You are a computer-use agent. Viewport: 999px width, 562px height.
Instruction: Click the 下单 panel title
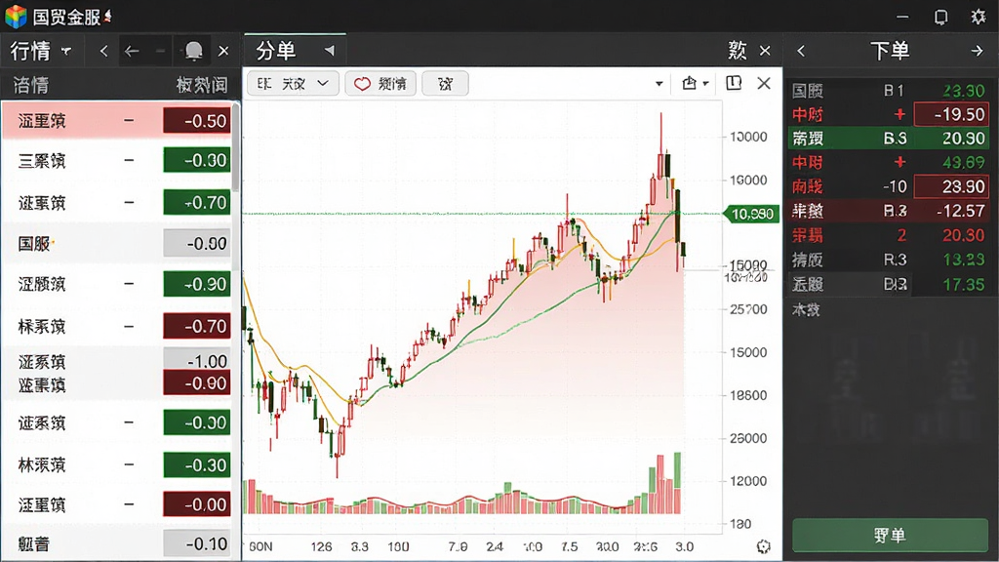pyautogui.click(x=890, y=51)
